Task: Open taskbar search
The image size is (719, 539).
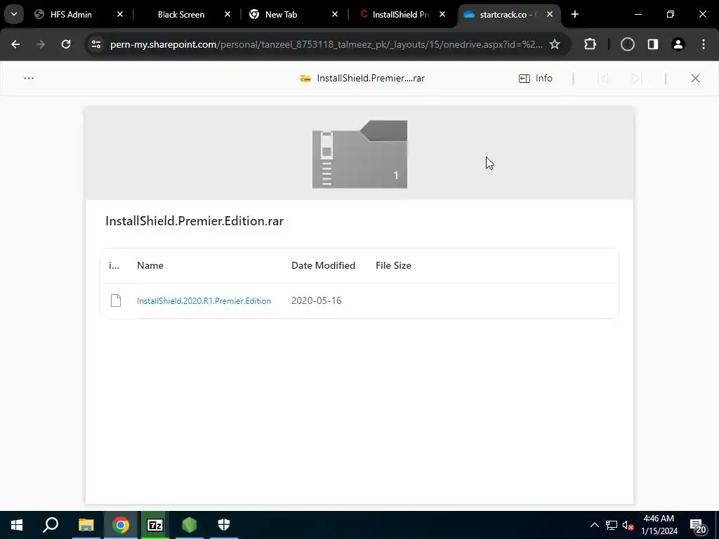Action: tap(51, 525)
